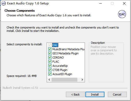Start installation with the Install button
Image resolution: width=131 pixels, height=101 pixels.
tap(95, 95)
